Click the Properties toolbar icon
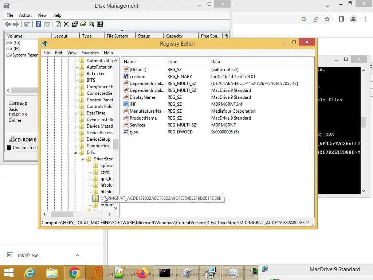 75,24
